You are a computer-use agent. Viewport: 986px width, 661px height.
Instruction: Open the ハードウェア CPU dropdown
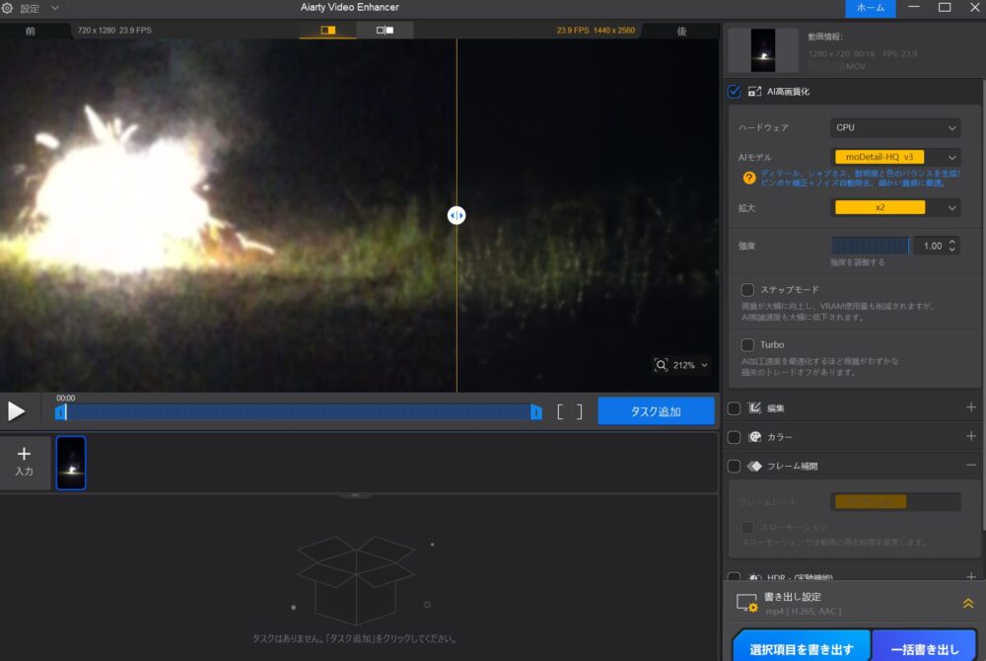tap(895, 127)
